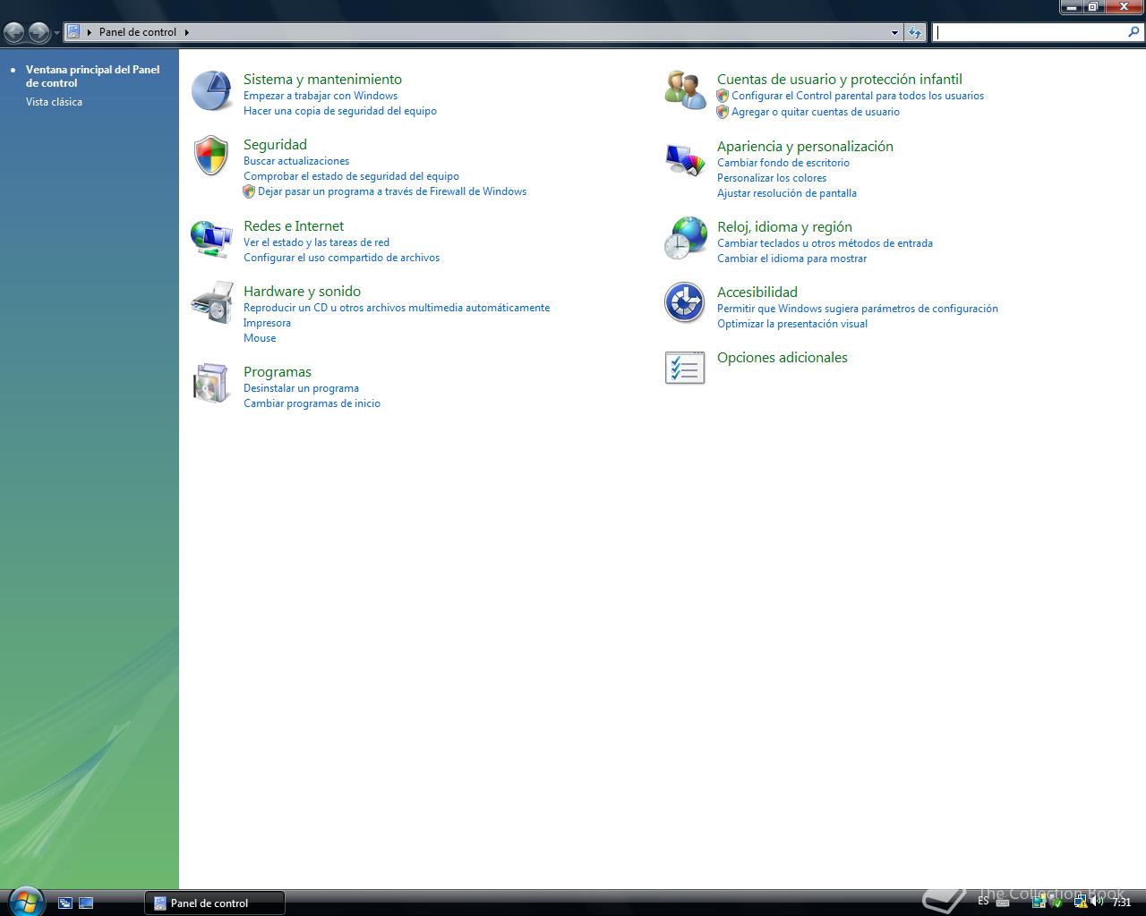Open the address bar history dropdown arrow
The image size is (1146, 916).
click(894, 32)
